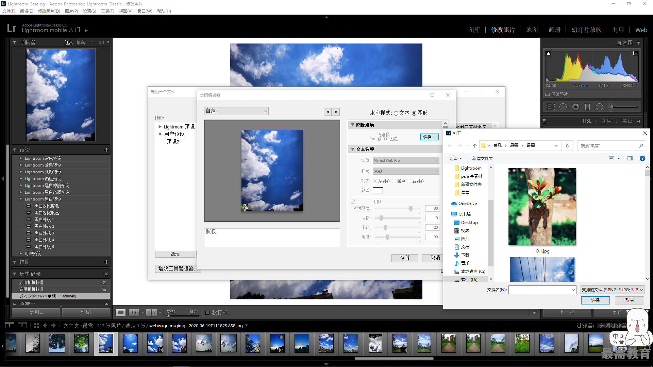Click the text color swatch
This screenshot has width=653, height=367.
click(x=378, y=190)
